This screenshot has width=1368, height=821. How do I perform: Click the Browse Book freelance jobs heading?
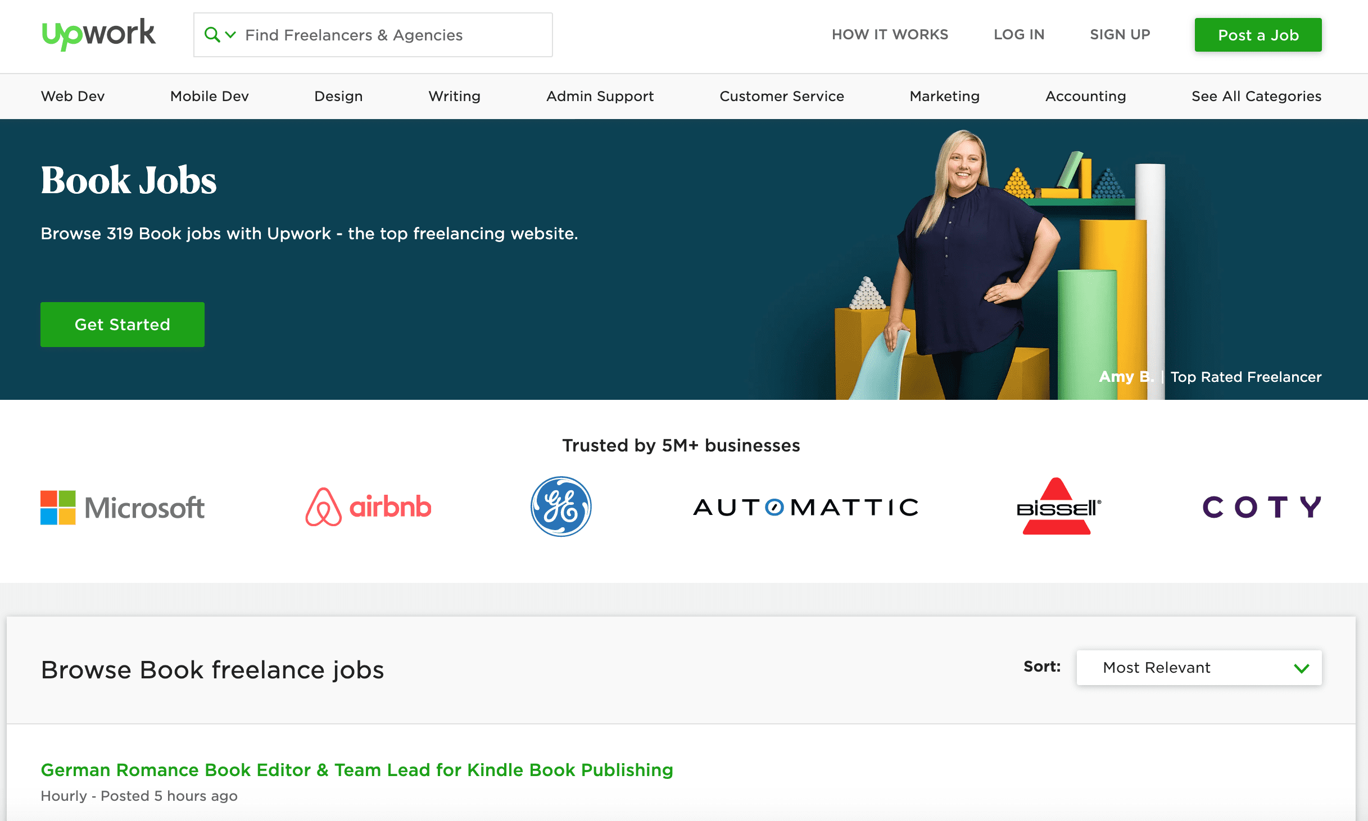coord(212,670)
